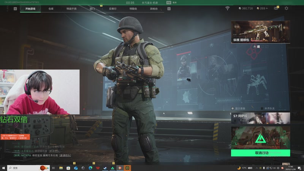
Task: Open the Windows Start menu
Action: click(x=3, y=168)
